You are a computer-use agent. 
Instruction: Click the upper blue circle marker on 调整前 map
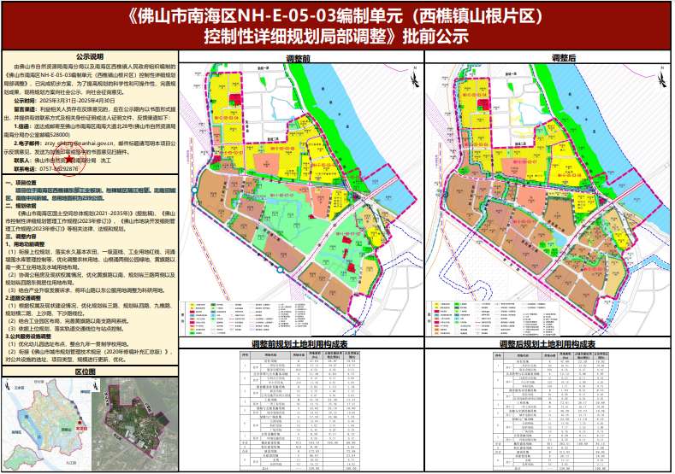click(x=194, y=190)
